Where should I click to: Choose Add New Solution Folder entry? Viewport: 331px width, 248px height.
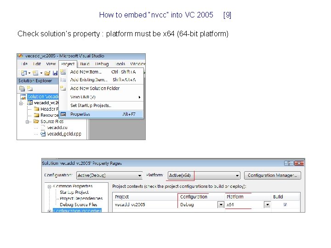click(x=101, y=88)
